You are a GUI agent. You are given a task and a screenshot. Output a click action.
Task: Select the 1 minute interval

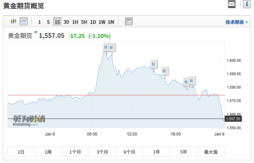[x=39, y=22]
